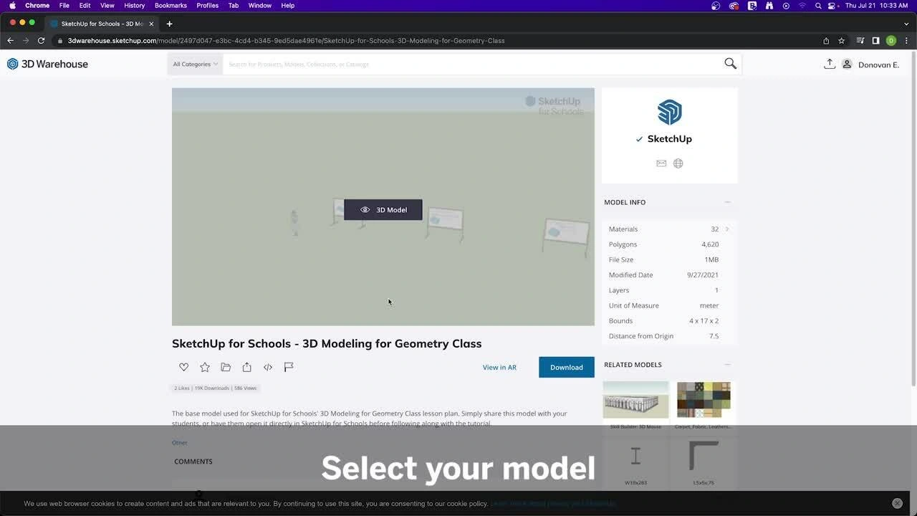917x516 pixels.
Task: Bookmark this page with star icon
Action: (x=842, y=41)
